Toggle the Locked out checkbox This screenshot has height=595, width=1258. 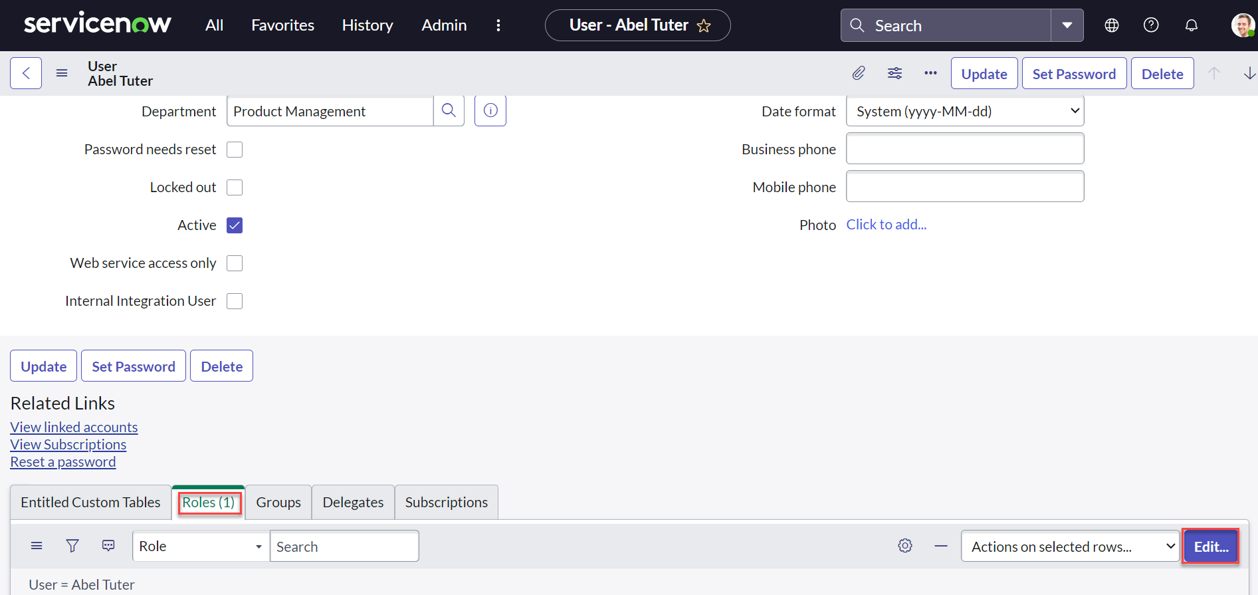235,187
